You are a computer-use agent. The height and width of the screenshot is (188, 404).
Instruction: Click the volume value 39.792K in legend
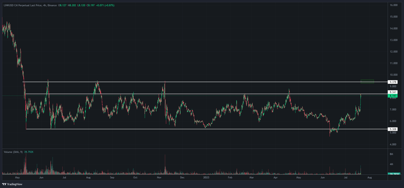click(x=28, y=152)
